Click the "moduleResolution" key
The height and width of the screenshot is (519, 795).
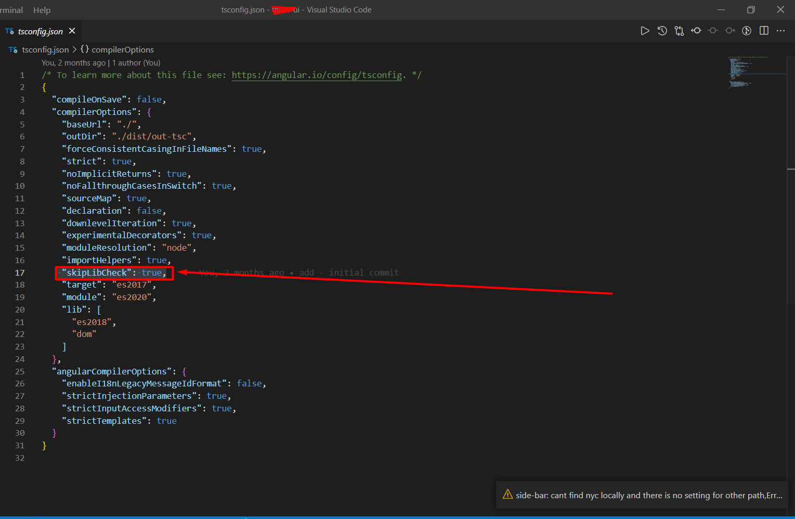pyautogui.click(x=106, y=248)
